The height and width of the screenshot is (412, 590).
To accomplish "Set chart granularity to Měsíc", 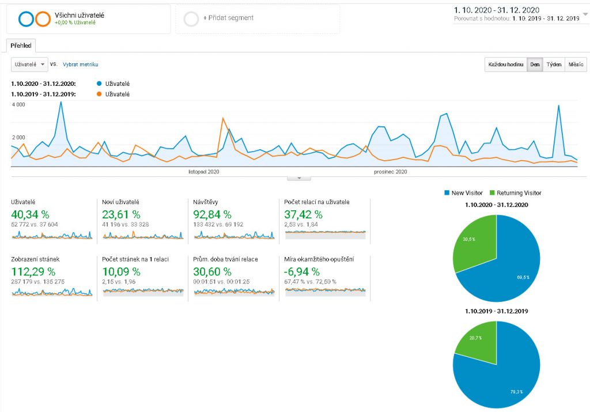I will 576,65.
